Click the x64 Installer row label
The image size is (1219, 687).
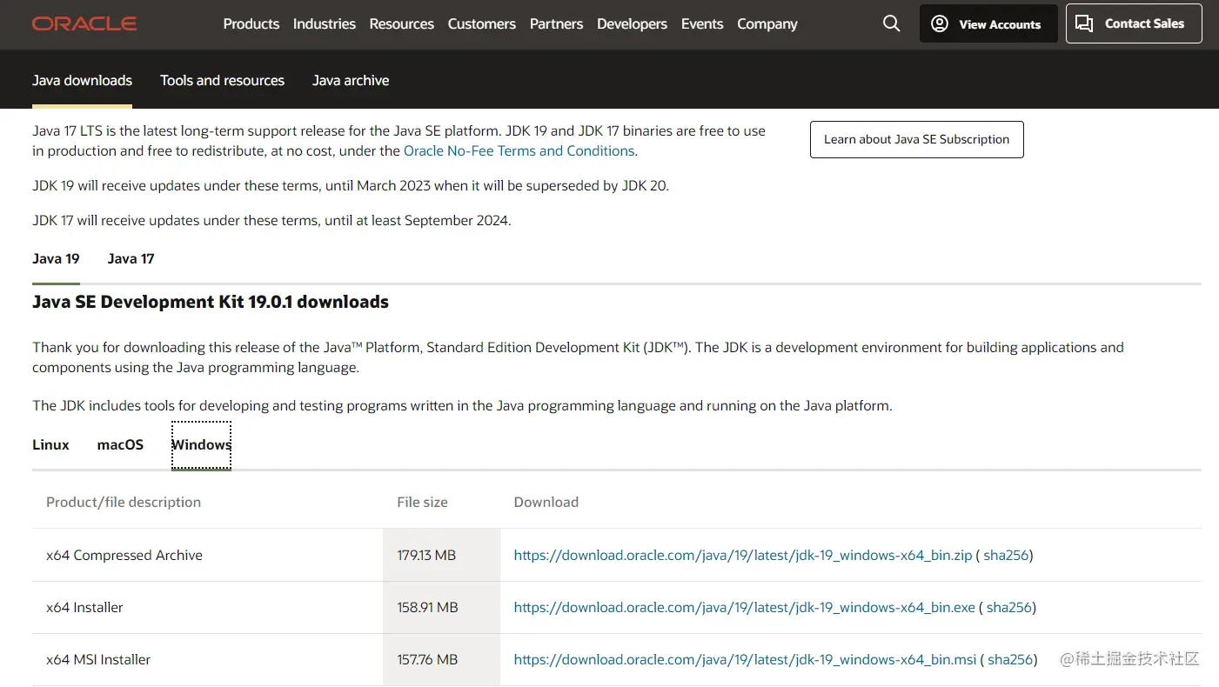84,607
